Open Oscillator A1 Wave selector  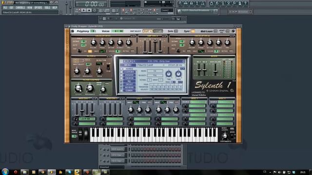[x=103, y=52]
